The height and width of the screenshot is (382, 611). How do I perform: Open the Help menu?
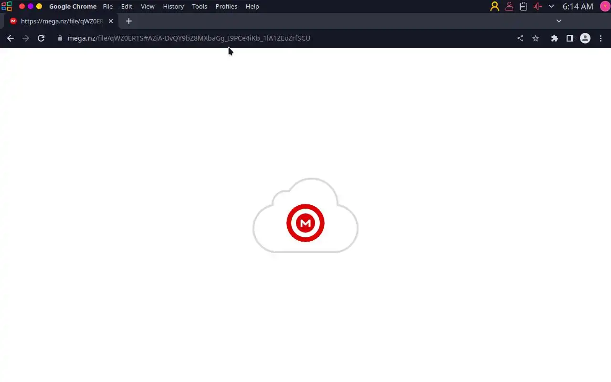click(253, 6)
